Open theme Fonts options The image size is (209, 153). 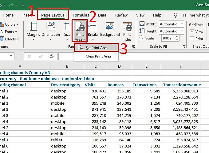pyautogui.click(x=9, y=32)
